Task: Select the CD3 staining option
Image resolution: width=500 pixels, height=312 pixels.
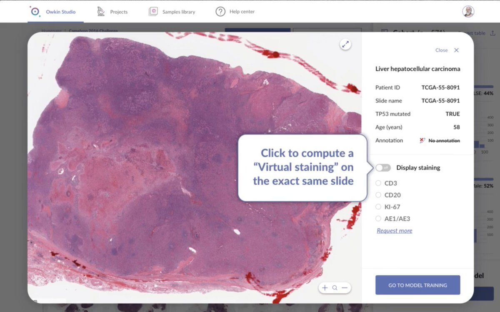Action: (378, 183)
